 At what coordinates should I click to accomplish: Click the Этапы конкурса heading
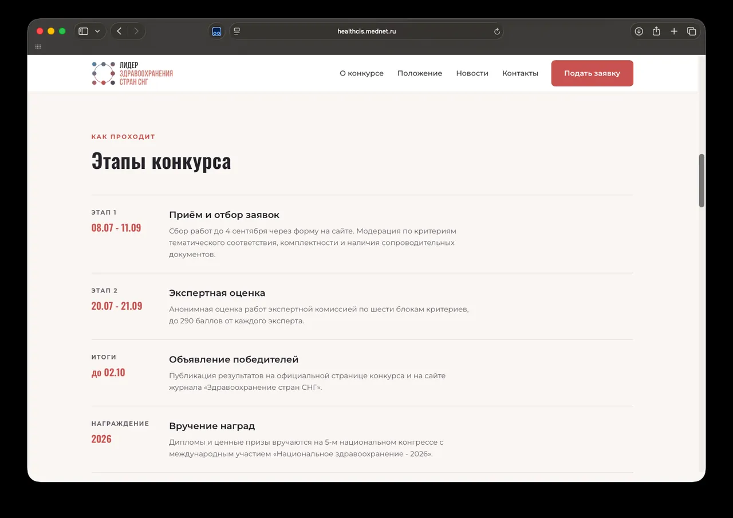click(x=161, y=161)
